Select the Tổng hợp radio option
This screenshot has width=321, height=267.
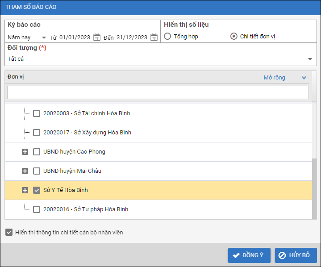coord(167,36)
